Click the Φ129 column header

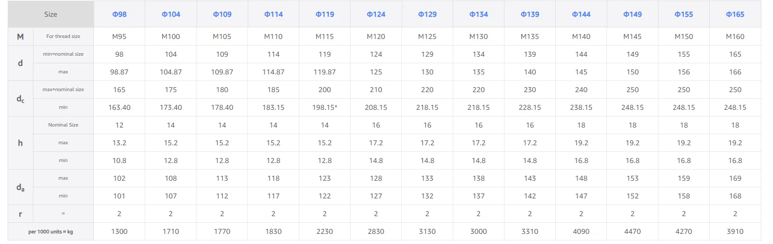427,14
